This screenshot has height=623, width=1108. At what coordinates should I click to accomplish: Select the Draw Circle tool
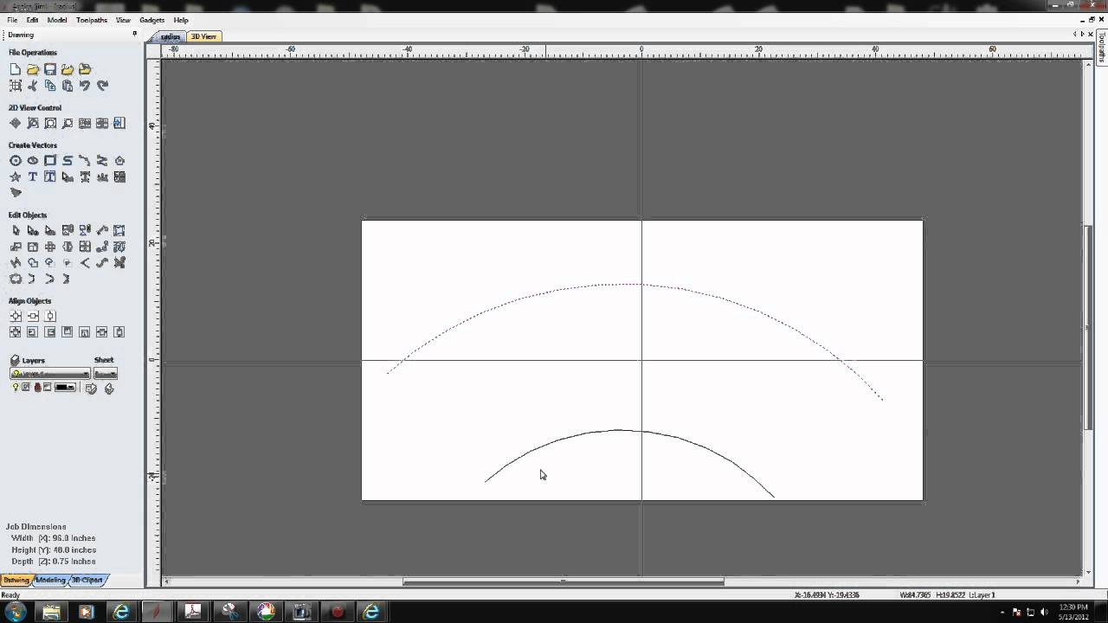point(16,161)
